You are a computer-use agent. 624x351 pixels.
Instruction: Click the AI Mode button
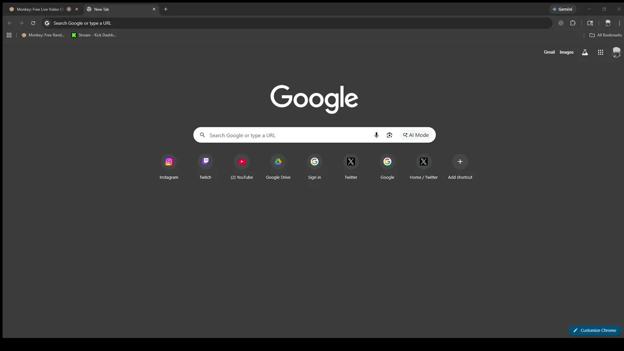pos(416,135)
